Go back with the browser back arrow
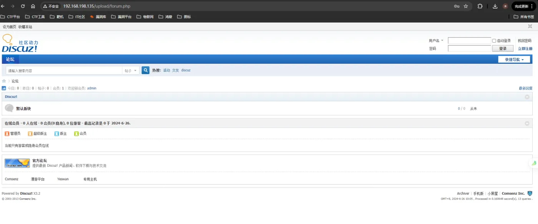 tap(3, 6)
